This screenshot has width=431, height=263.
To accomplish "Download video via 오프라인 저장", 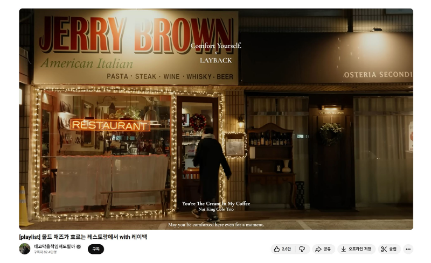I will 356,249.
